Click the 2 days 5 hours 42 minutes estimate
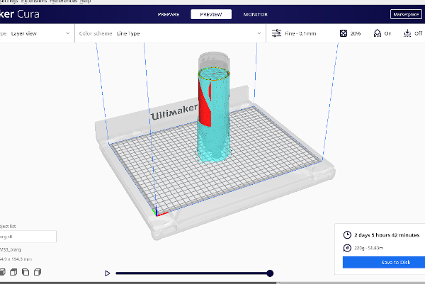 (x=387, y=235)
